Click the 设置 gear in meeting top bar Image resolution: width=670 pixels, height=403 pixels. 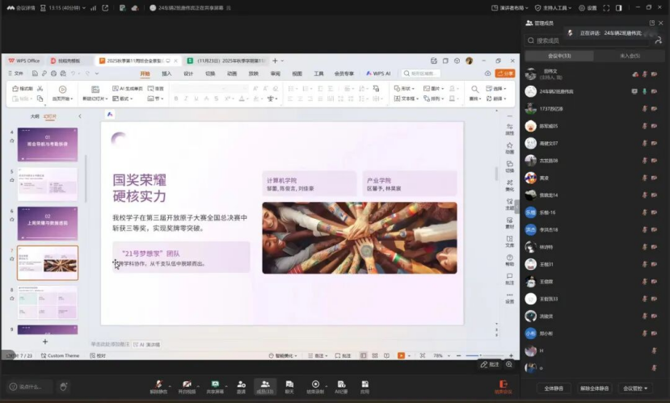588,7
